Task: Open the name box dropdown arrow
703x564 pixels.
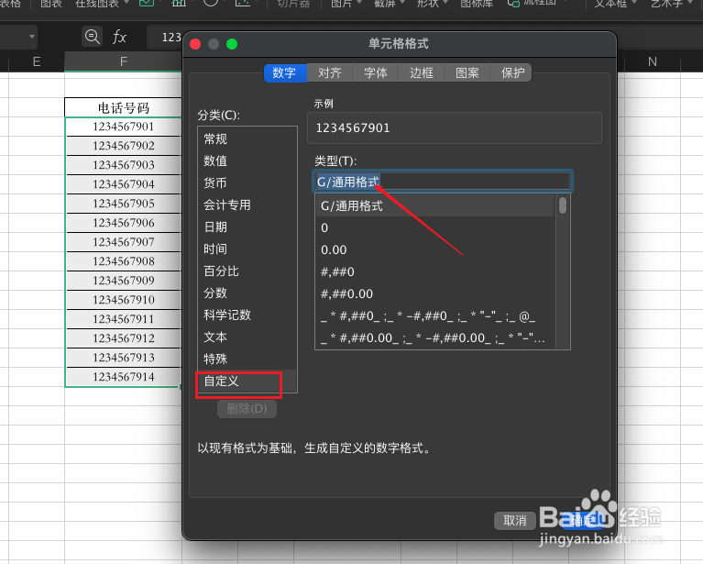Action: 31,37
